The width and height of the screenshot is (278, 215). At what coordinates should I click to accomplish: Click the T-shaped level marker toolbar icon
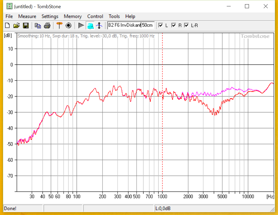pyautogui.click(x=59, y=26)
